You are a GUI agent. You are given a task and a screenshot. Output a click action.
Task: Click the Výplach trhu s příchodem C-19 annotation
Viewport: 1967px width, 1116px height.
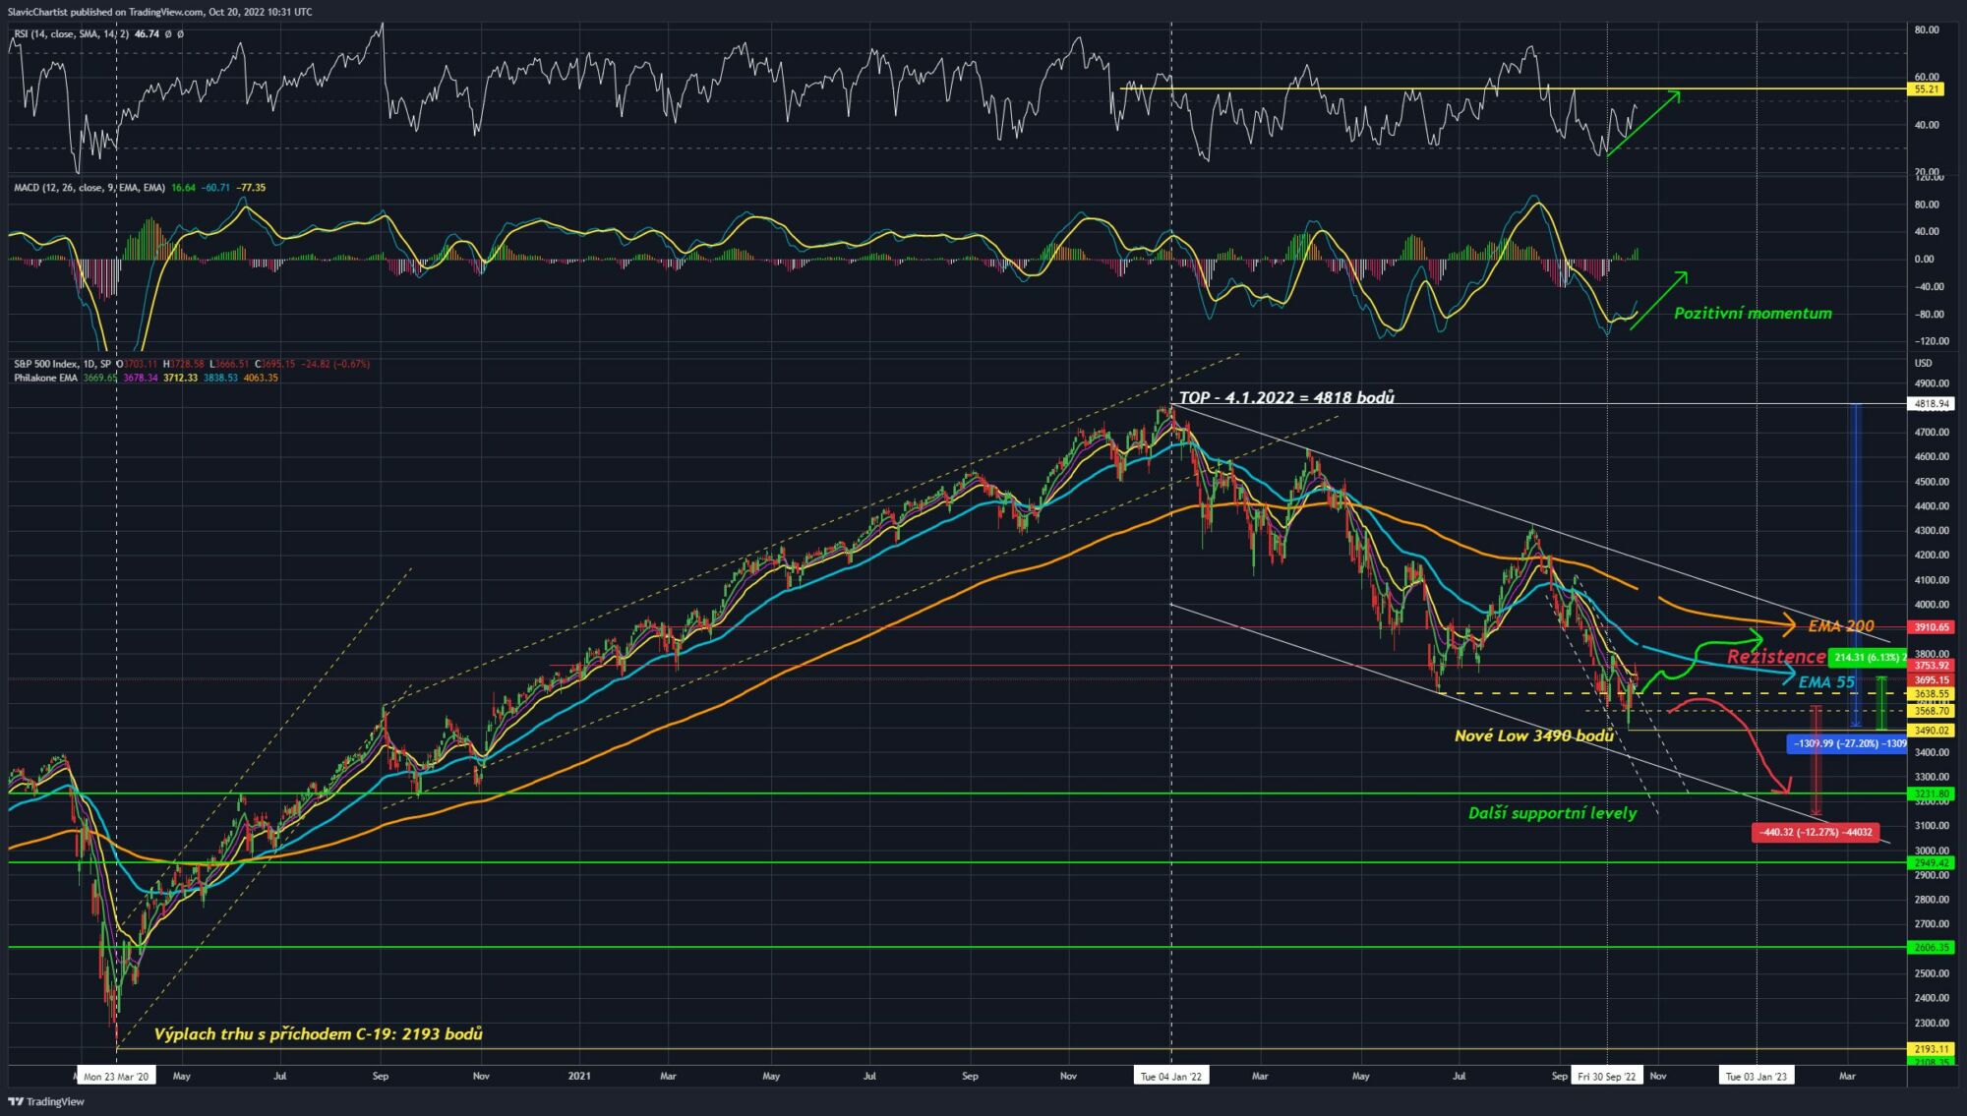tap(318, 1034)
